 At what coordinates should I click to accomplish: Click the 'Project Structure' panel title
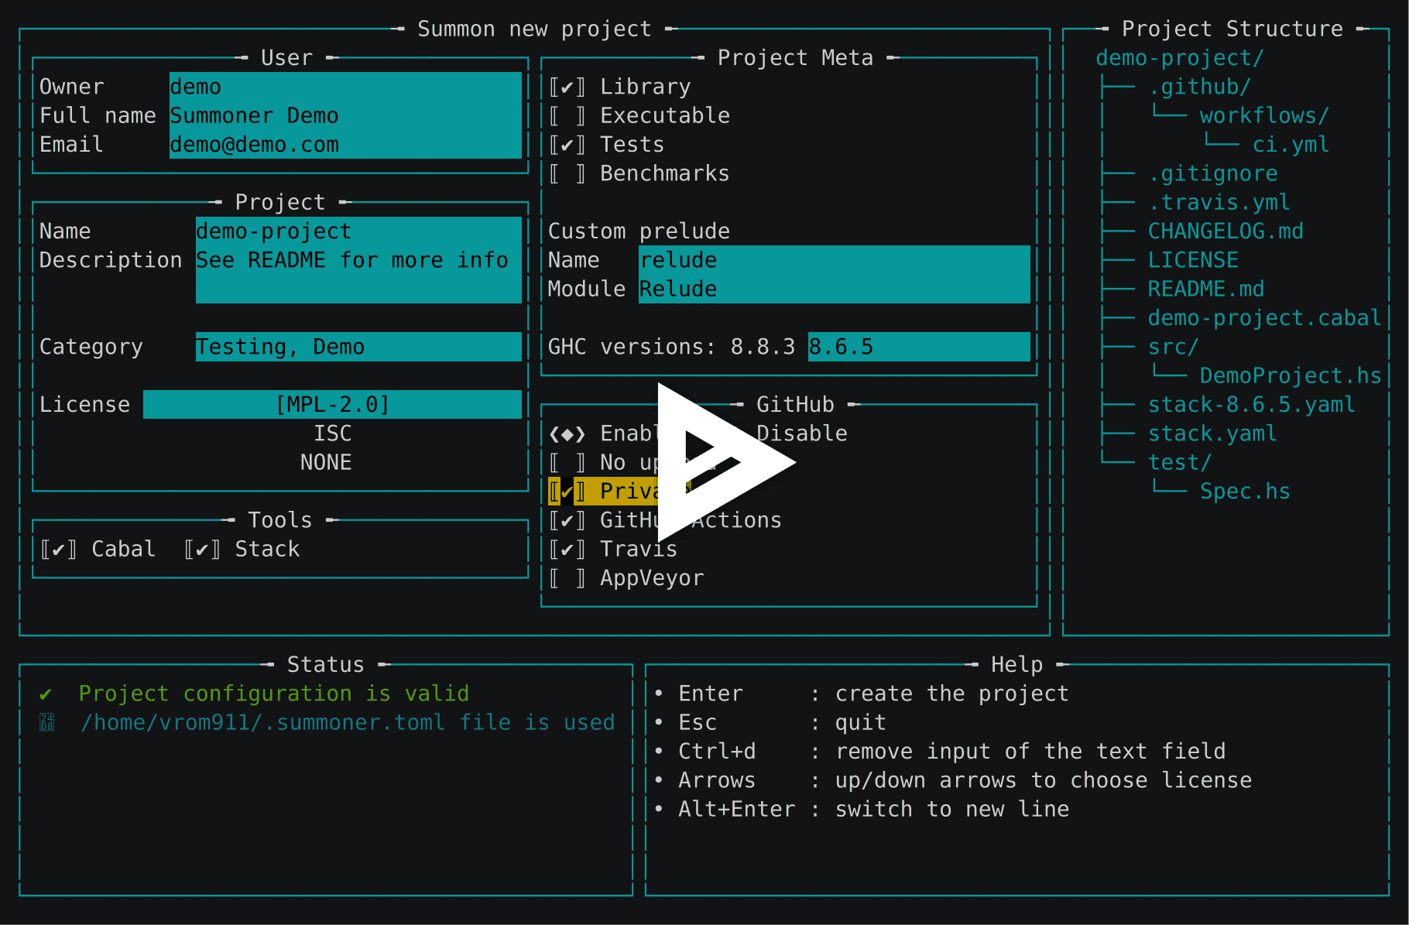click(1232, 29)
